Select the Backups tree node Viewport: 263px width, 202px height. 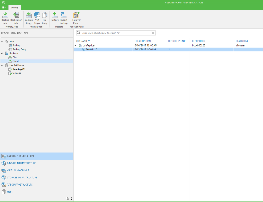tap(14, 53)
